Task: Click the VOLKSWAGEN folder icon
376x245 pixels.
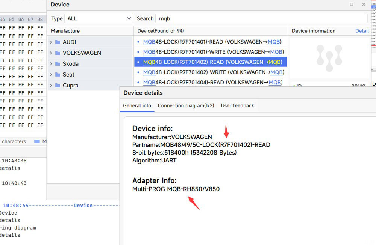Action: tap(58, 53)
